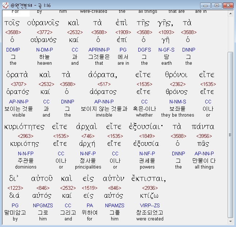Image resolution: width=236 pixels, height=227 pixels.
Task: Click Greek word ἐξουσίαι
Action: pos(146,127)
